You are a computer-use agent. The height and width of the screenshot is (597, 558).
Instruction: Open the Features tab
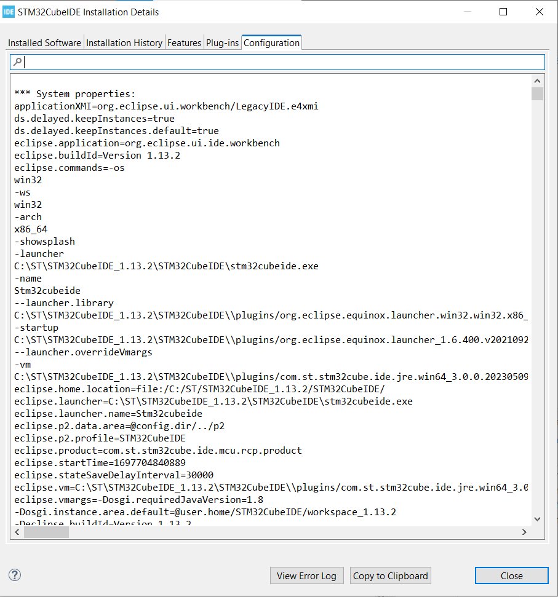[x=184, y=43]
